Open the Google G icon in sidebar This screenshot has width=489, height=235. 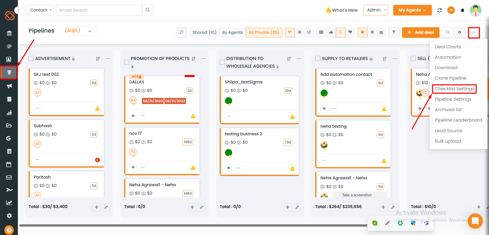coord(9,138)
